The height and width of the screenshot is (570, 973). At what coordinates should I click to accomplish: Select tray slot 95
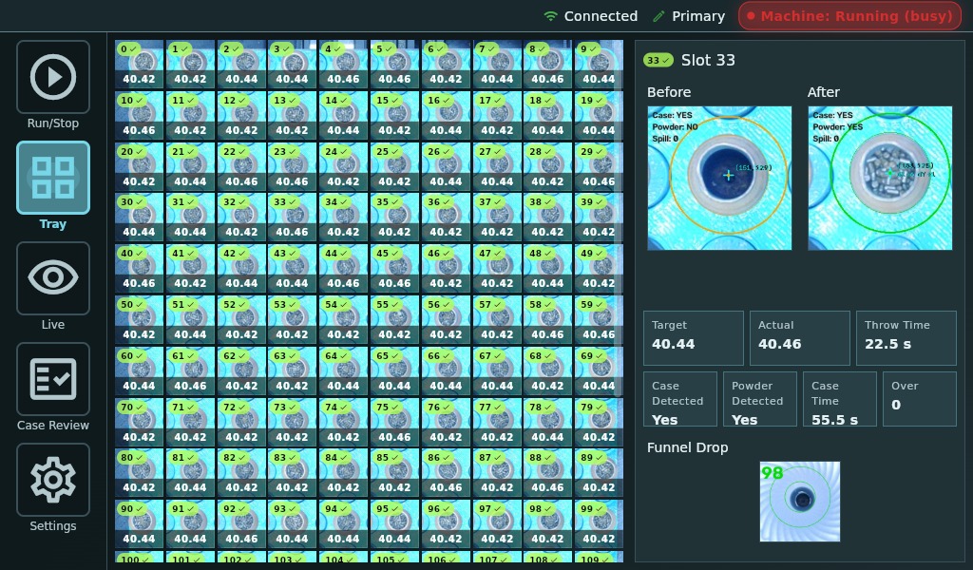[394, 524]
